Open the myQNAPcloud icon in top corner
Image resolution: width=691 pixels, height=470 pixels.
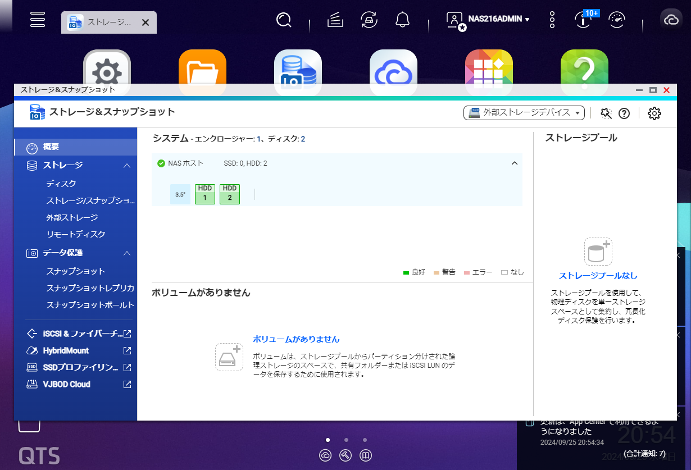(671, 20)
